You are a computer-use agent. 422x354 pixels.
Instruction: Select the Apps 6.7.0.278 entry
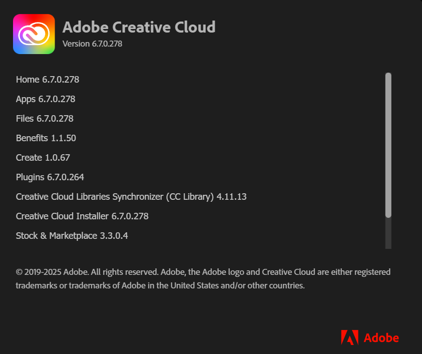pos(46,99)
